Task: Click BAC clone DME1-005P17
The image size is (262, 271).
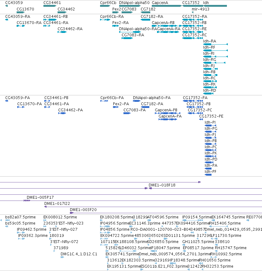Action: point(40,197)
